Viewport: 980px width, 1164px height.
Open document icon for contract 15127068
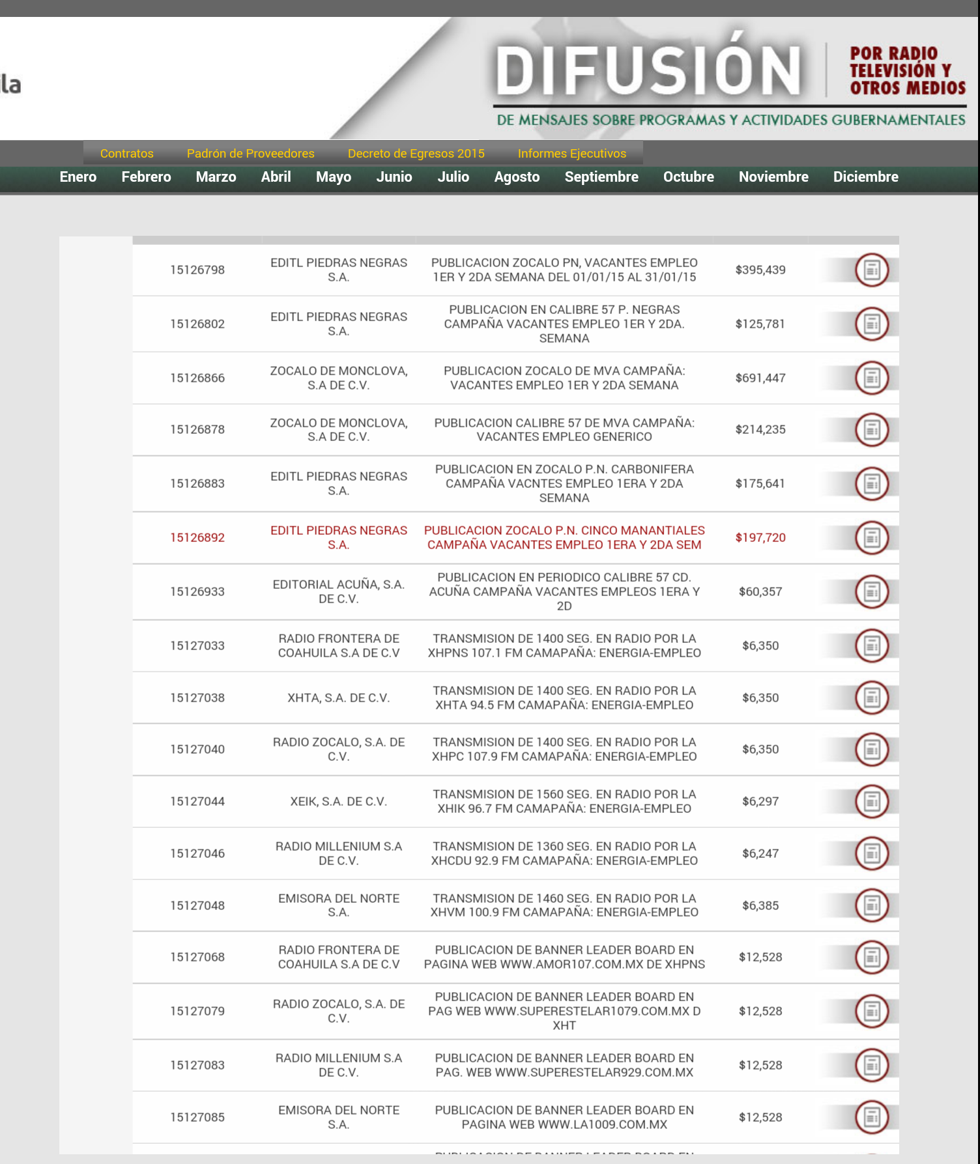click(x=872, y=957)
